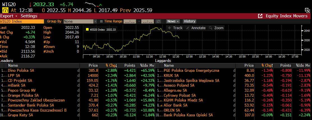Sort Leaders by the Name column header
This screenshot has width=312, height=120.
pos(43,66)
